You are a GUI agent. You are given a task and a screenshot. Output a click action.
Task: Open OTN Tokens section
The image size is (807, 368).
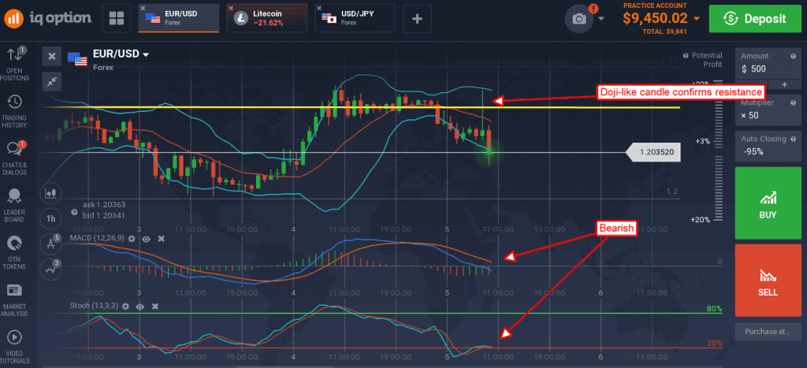click(16, 251)
